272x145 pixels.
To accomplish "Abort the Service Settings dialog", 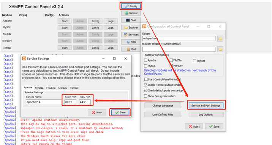I will (97, 113).
